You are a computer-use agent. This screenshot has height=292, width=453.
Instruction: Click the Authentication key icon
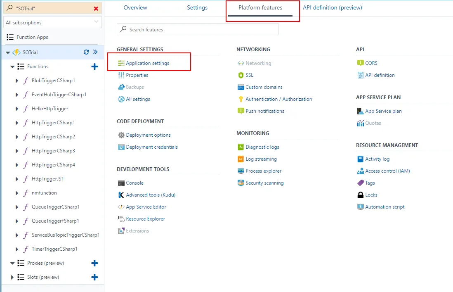tap(241, 99)
